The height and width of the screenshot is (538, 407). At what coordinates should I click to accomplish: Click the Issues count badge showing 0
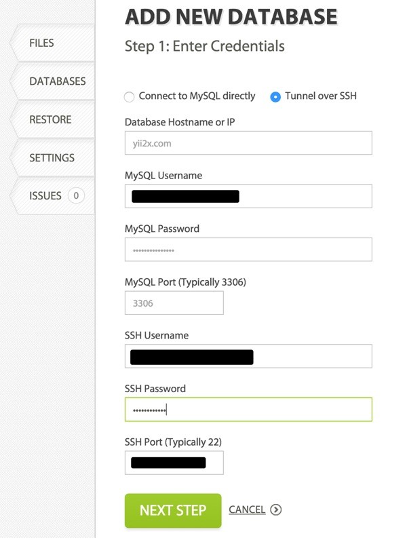click(76, 196)
